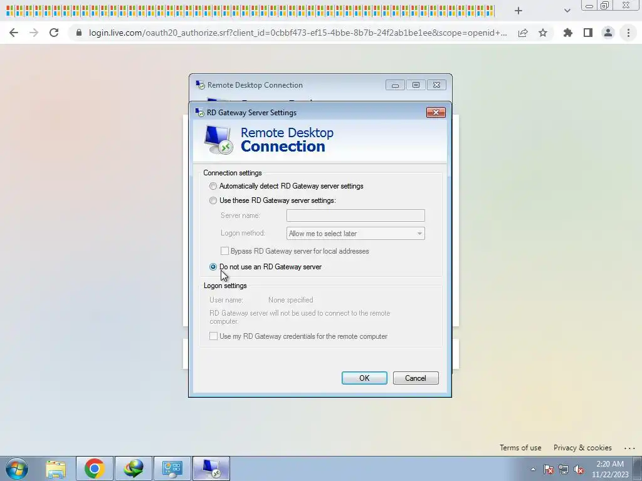Maximize the Remote Desktop Connection window
This screenshot has width=642, height=481.
point(416,85)
